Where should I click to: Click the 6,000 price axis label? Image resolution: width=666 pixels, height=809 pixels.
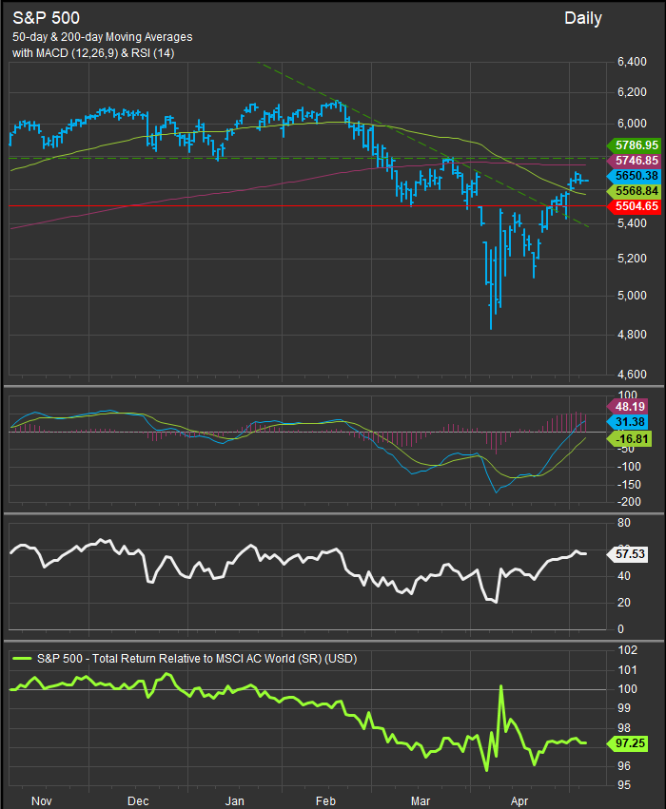[x=632, y=124]
